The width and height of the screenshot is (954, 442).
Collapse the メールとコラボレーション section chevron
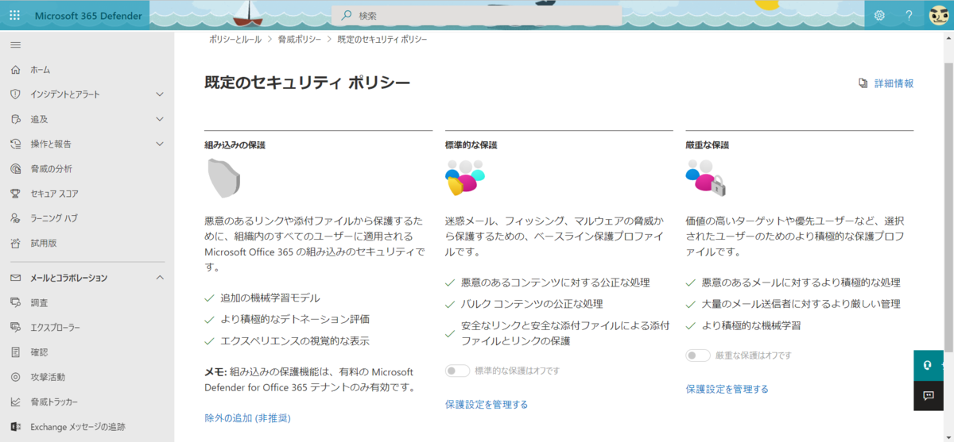pyautogui.click(x=160, y=278)
